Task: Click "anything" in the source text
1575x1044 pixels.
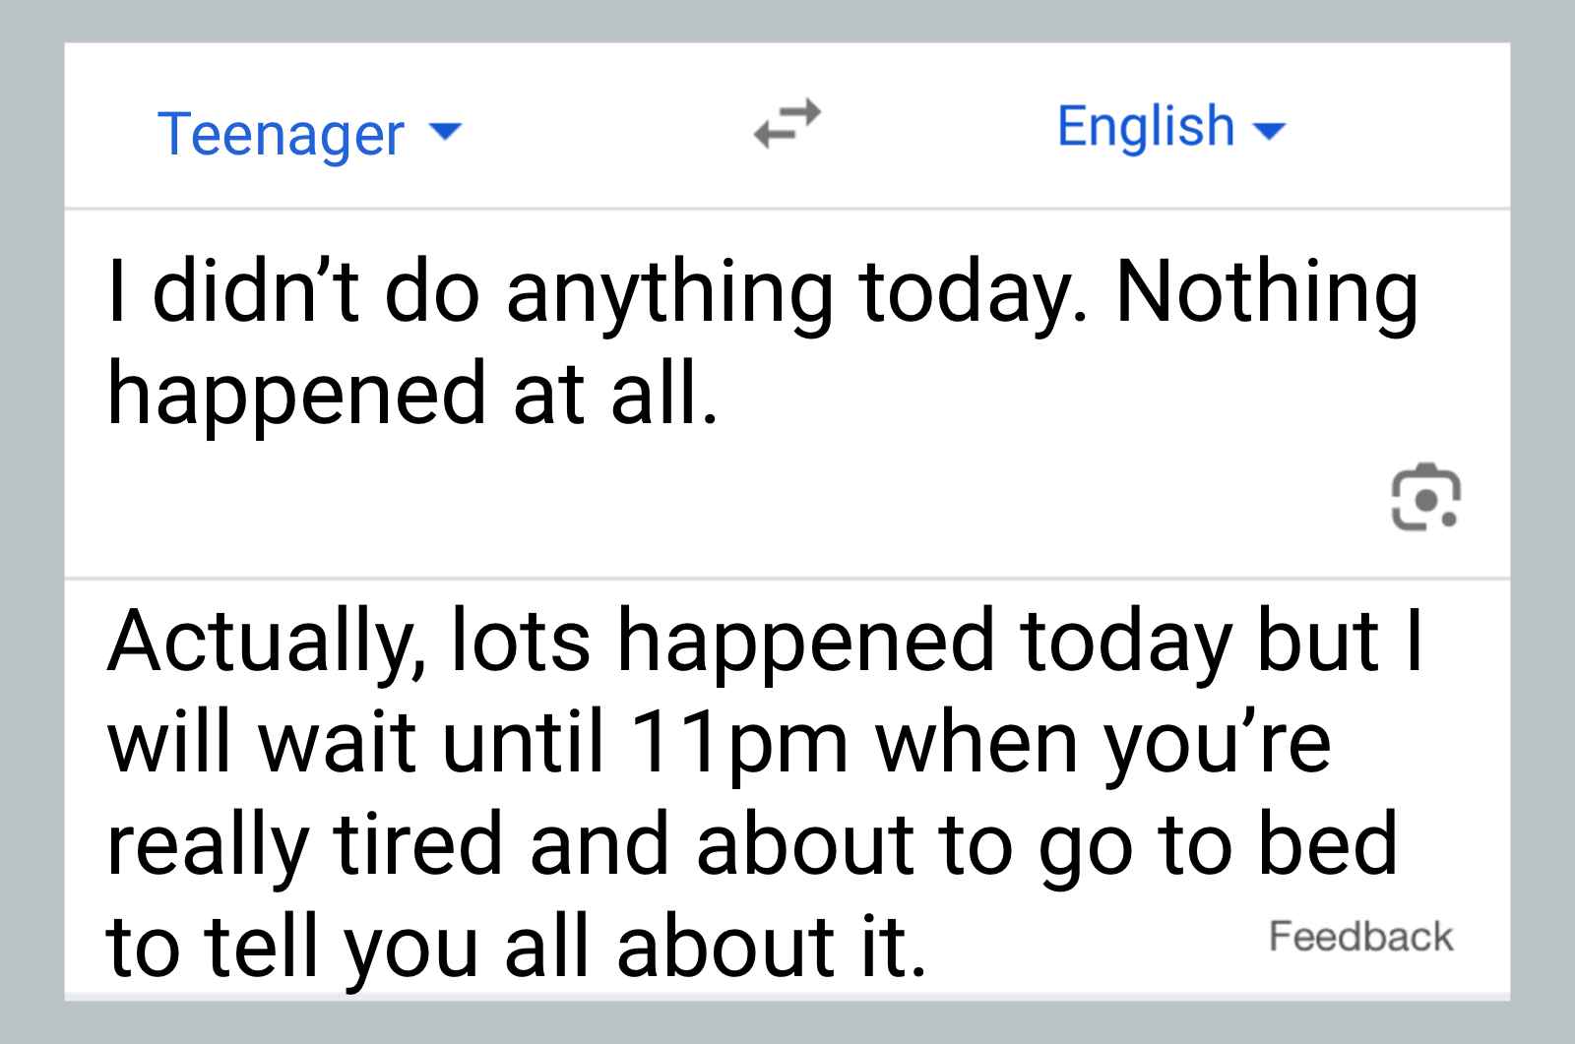Action: pyautogui.click(x=669, y=292)
